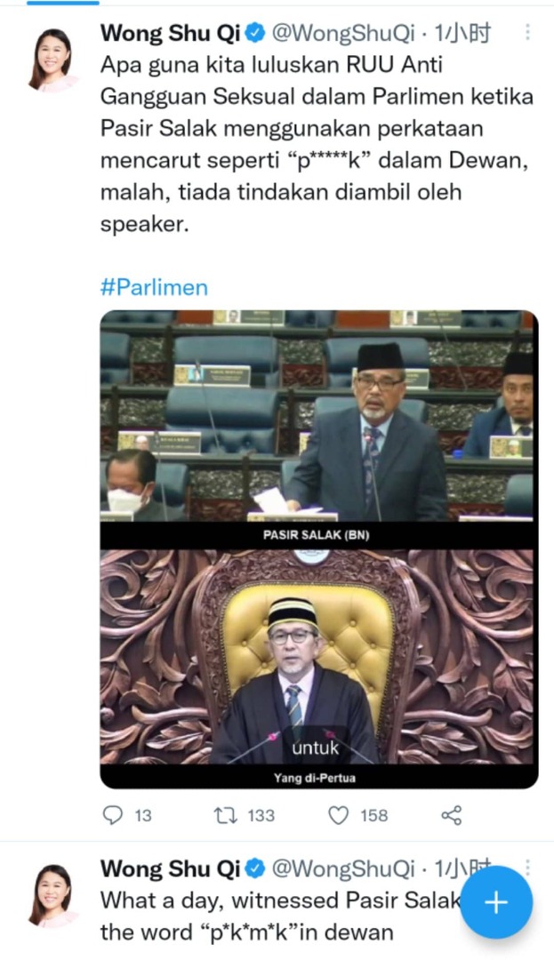Open first tweet text about RUU Anti Gangguan Seksual
The width and height of the screenshot is (554, 960).
tap(317, 144)
